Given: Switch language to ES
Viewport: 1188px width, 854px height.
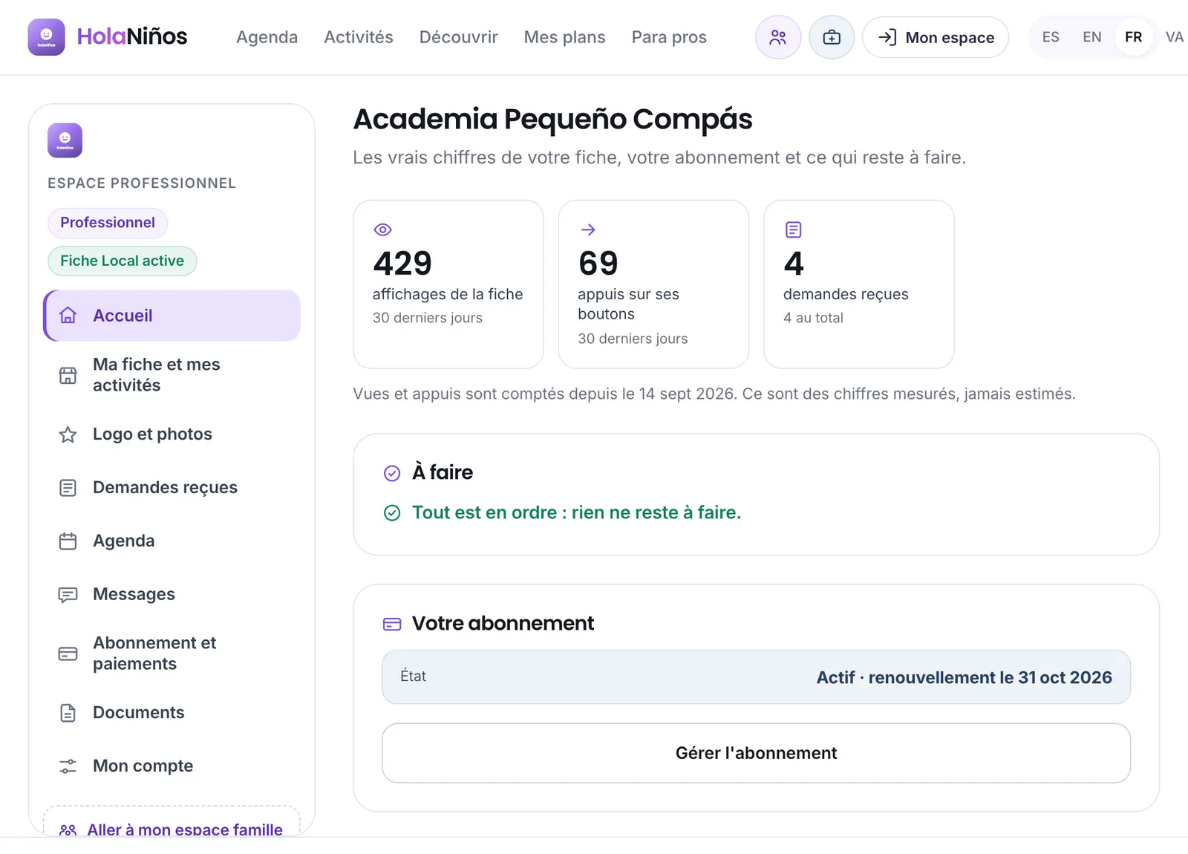Looking at the screenshot, I should [x=1051, y=37].
